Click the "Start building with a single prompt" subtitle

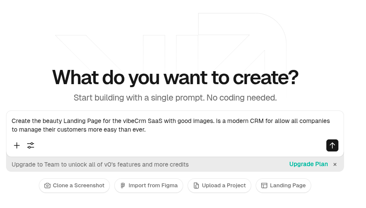(x=175, y=98)
